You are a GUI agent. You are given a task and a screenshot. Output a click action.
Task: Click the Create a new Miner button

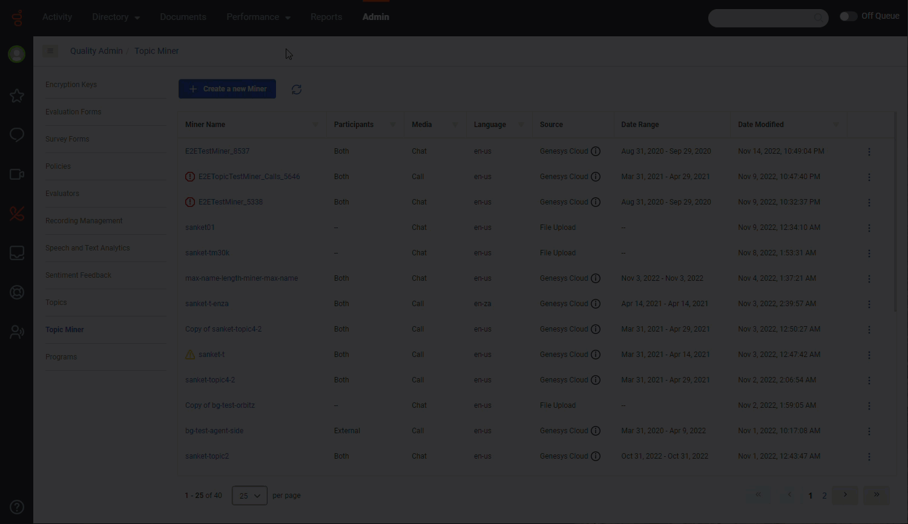[227, 88]
